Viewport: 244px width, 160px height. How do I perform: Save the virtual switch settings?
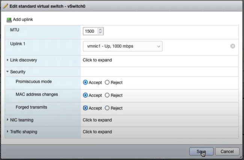tap(201, 151)
